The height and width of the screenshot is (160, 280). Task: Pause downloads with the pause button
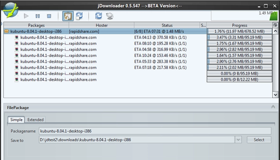(38, 16)
